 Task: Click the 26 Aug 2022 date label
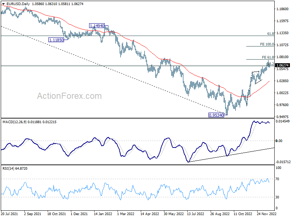coord(220,214)
